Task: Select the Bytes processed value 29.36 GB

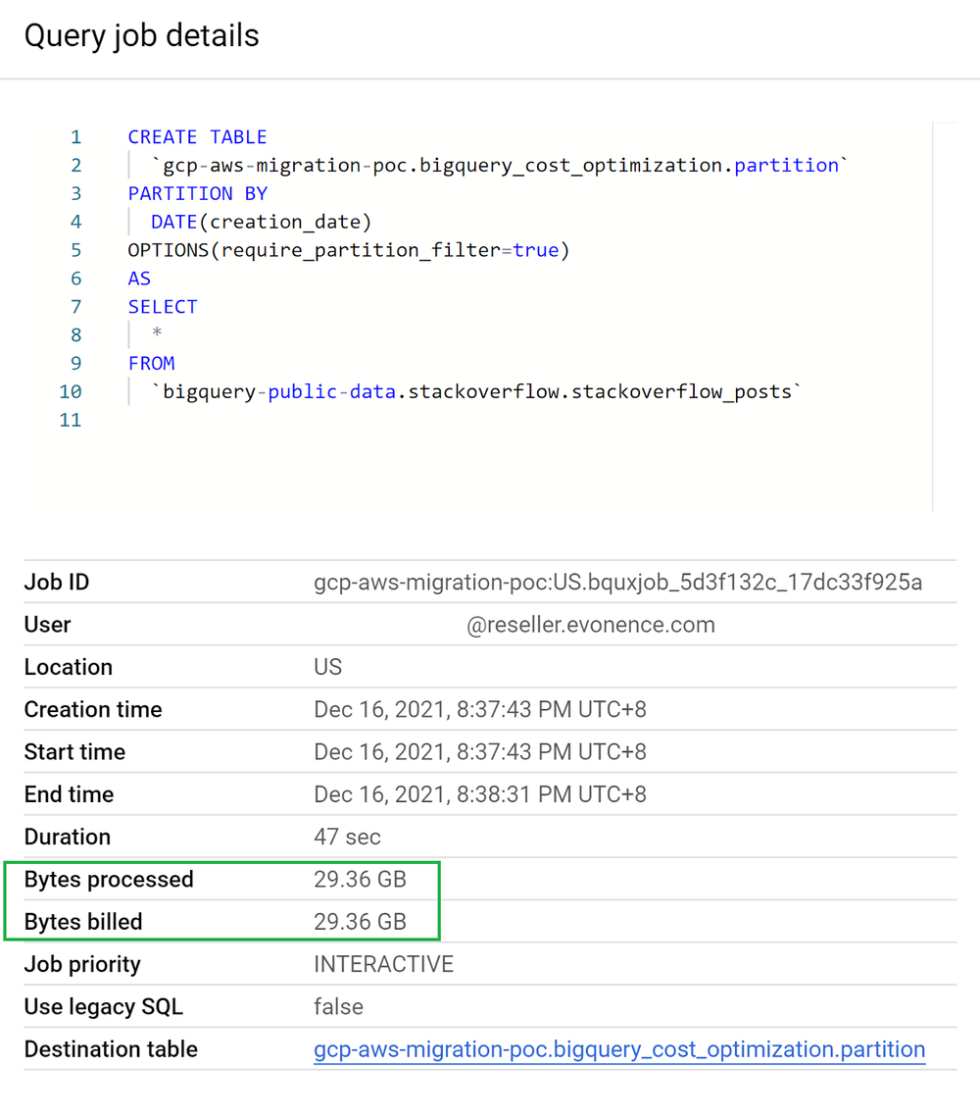Action: [x=360, y=879]
